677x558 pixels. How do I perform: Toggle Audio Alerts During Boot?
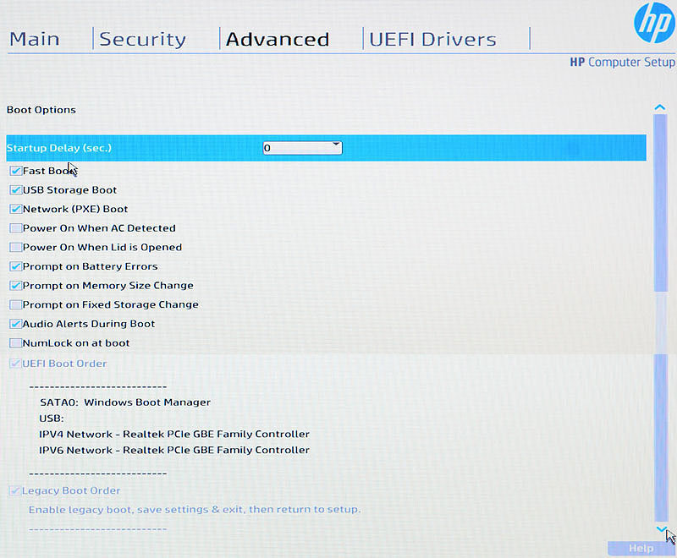click(15, 324)
